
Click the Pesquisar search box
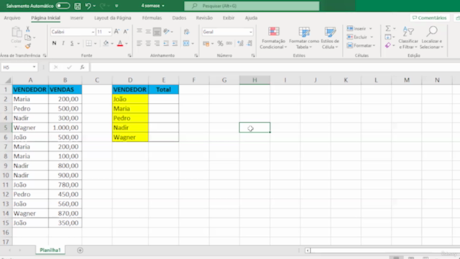[x=252, y=6]
